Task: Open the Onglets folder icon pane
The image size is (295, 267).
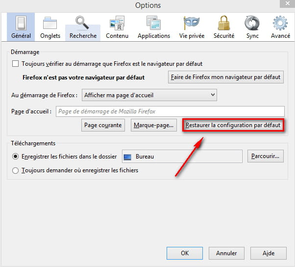Action: (x=50, y=27)
